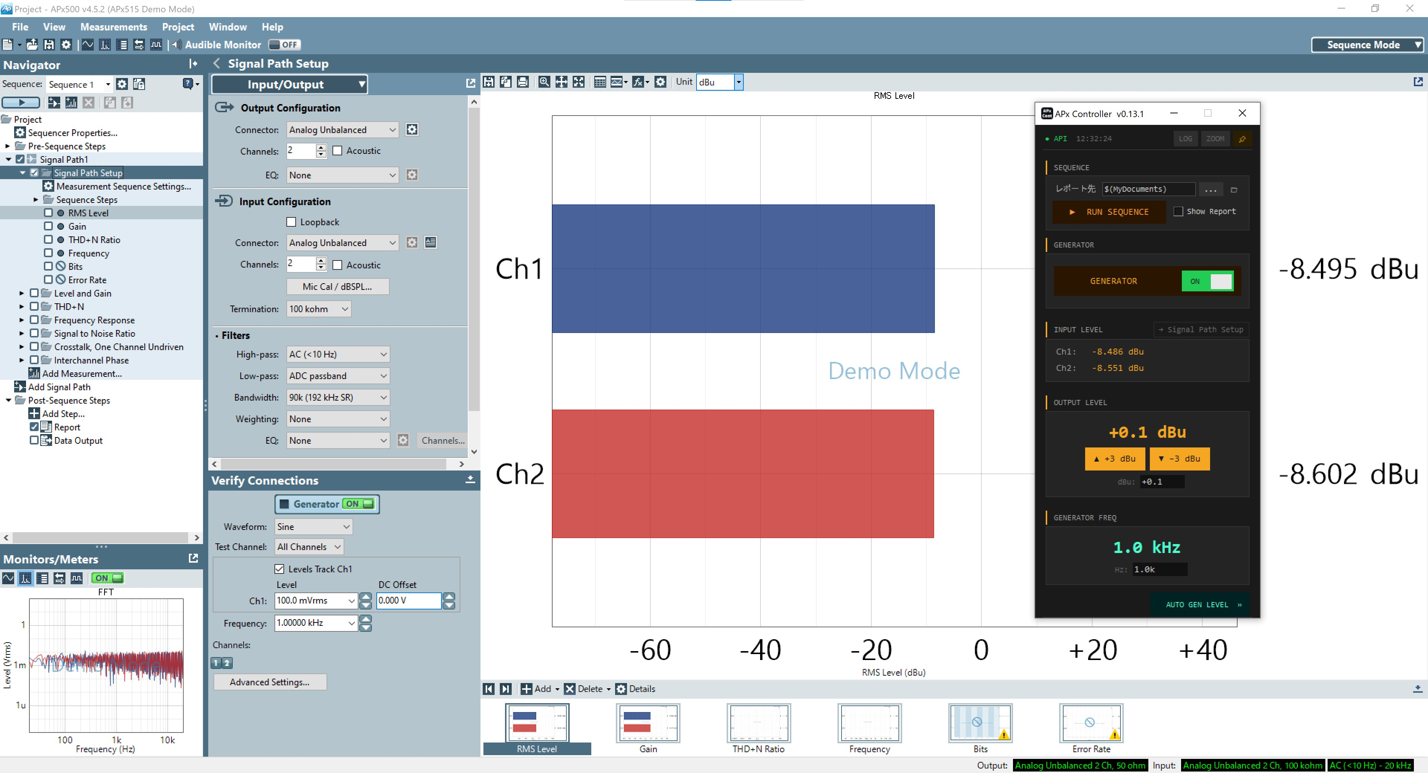Open the Termination 100 kohm dropdown
This screenshot has width=1428, height=773.
[319, 309]
